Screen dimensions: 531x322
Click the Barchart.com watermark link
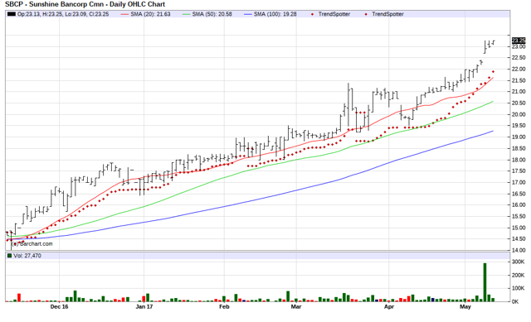(32, 243)
